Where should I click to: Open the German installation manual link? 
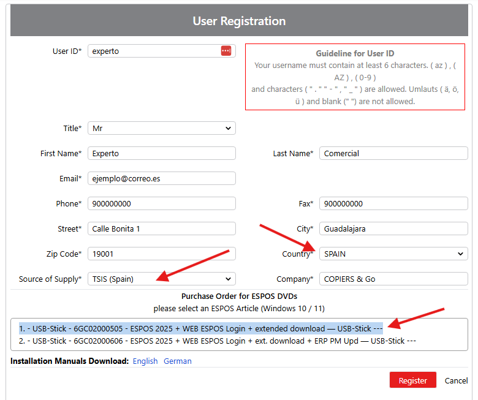(x=177, y=361)
